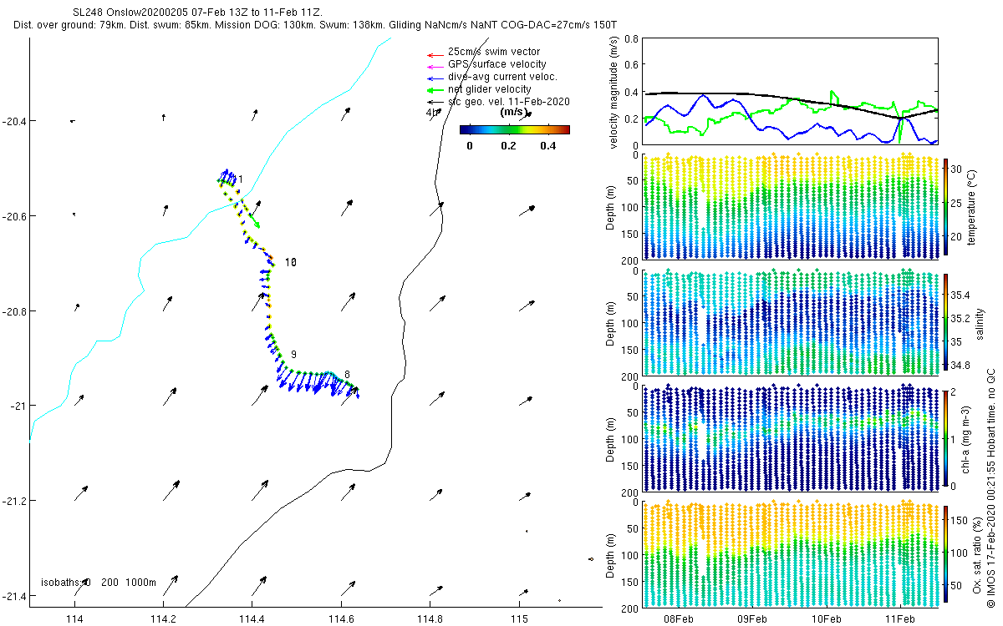Click waypoint label 1 on glider track
The width and height of the screenshot is (1003, 626).
(240, 179)
